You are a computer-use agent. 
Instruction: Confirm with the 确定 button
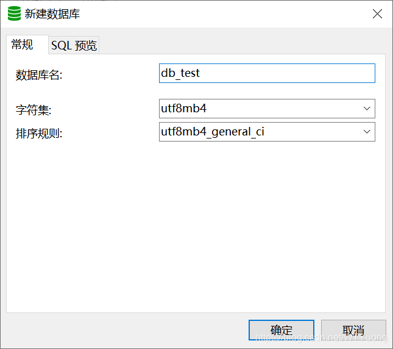[x=281, y=330]
